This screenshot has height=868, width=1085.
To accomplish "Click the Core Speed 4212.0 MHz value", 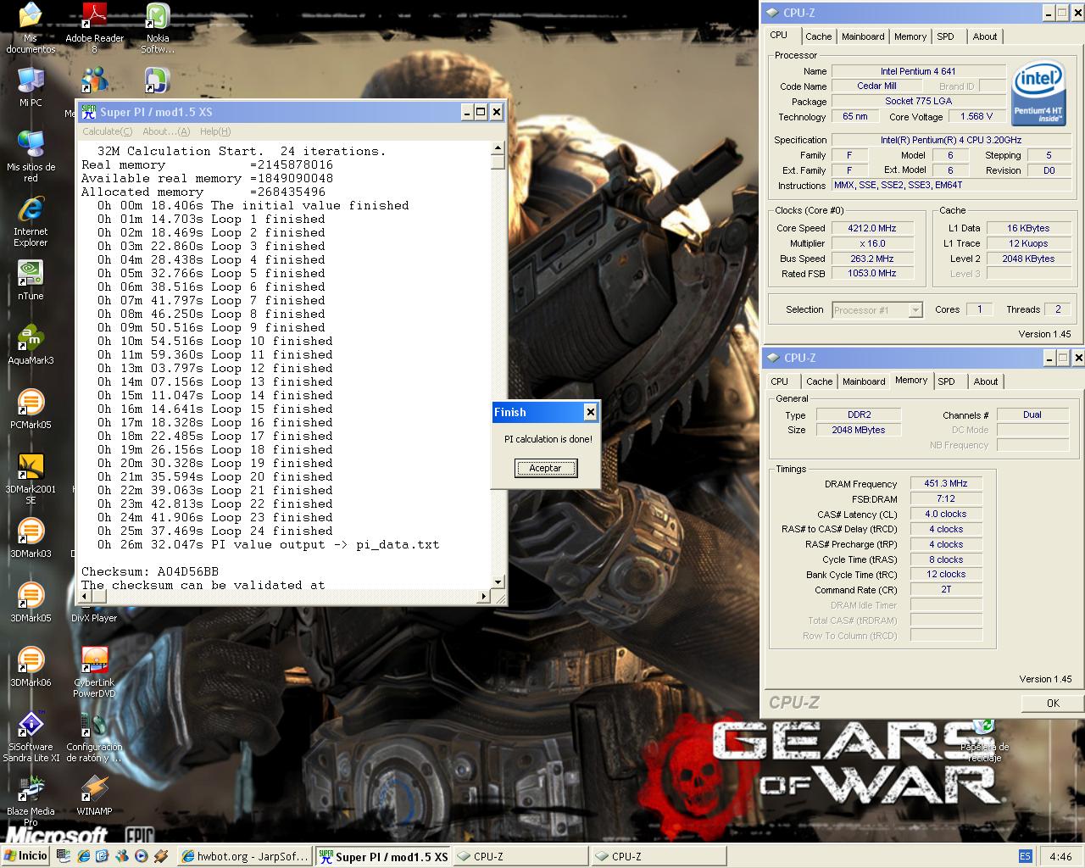I will point(871,228).
